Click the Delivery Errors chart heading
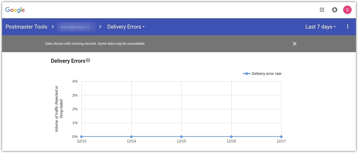Viewport: 358px width, 153px height. pos(68,61)
